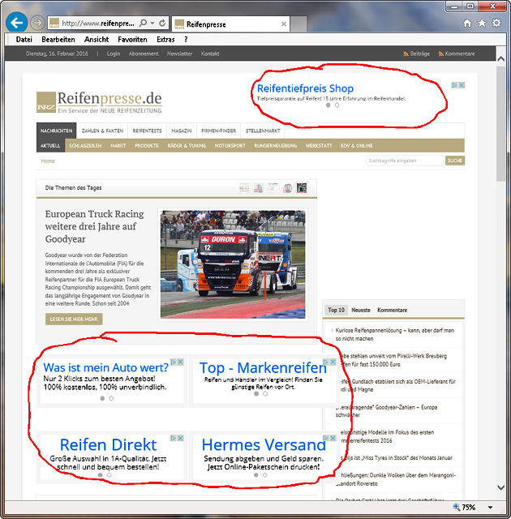Screen dimensions: 511x519
Task: Click the browser forward arrow button
Action: (x=37, y=23)
